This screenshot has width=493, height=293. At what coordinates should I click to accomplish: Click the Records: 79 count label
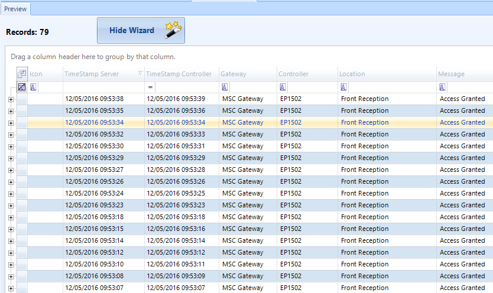coord(27,32)
